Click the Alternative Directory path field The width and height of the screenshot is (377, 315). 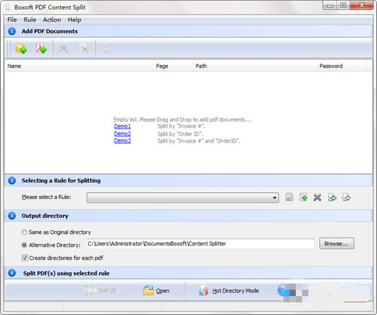pyautogui.click(x=200, y=244)
